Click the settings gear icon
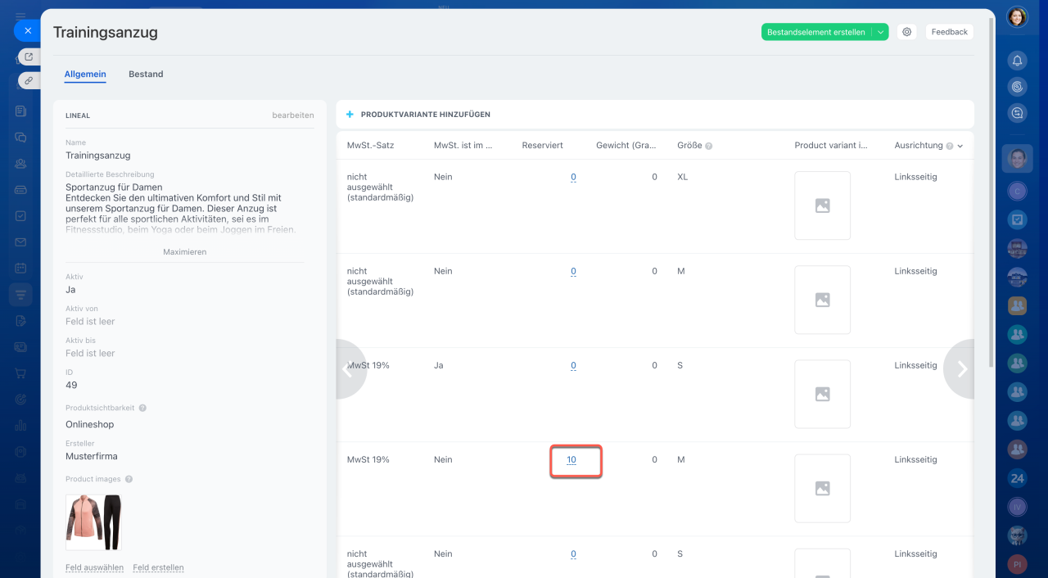 pyautogui.click(x=906, y=32)
